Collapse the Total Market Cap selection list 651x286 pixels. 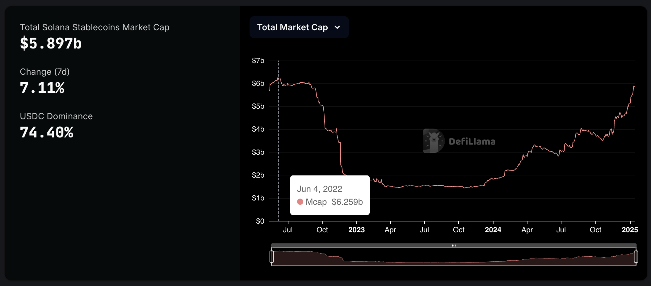[x=299, y=27]
